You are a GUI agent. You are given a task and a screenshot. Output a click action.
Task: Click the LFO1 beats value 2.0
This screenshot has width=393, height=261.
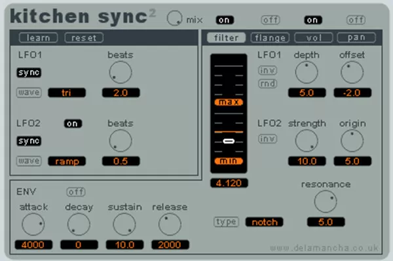[121, 92]
